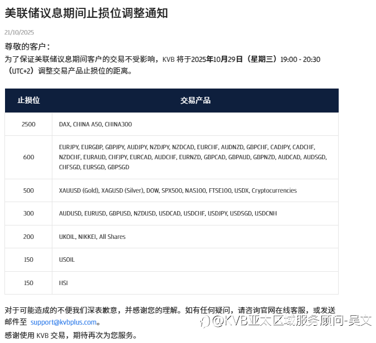Click the UKOIL, NIKKEI, All Shares cell
Image resolution: width=376 pixels, height=343 pixels.
tap(195, 237)
